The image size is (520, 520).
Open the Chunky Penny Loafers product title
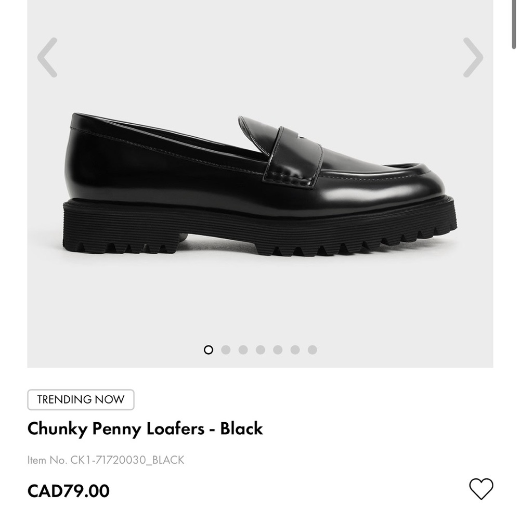pyautogui.click(x=146, y=429)
